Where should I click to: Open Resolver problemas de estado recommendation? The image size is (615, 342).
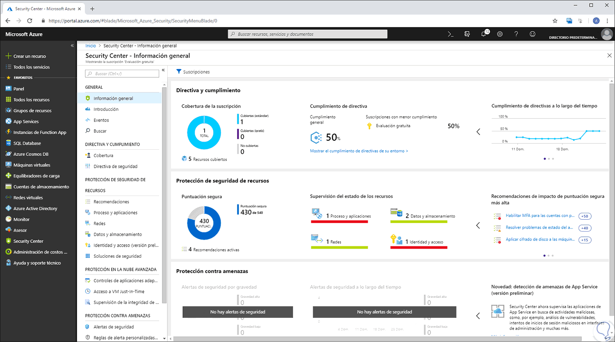(539, 227)
